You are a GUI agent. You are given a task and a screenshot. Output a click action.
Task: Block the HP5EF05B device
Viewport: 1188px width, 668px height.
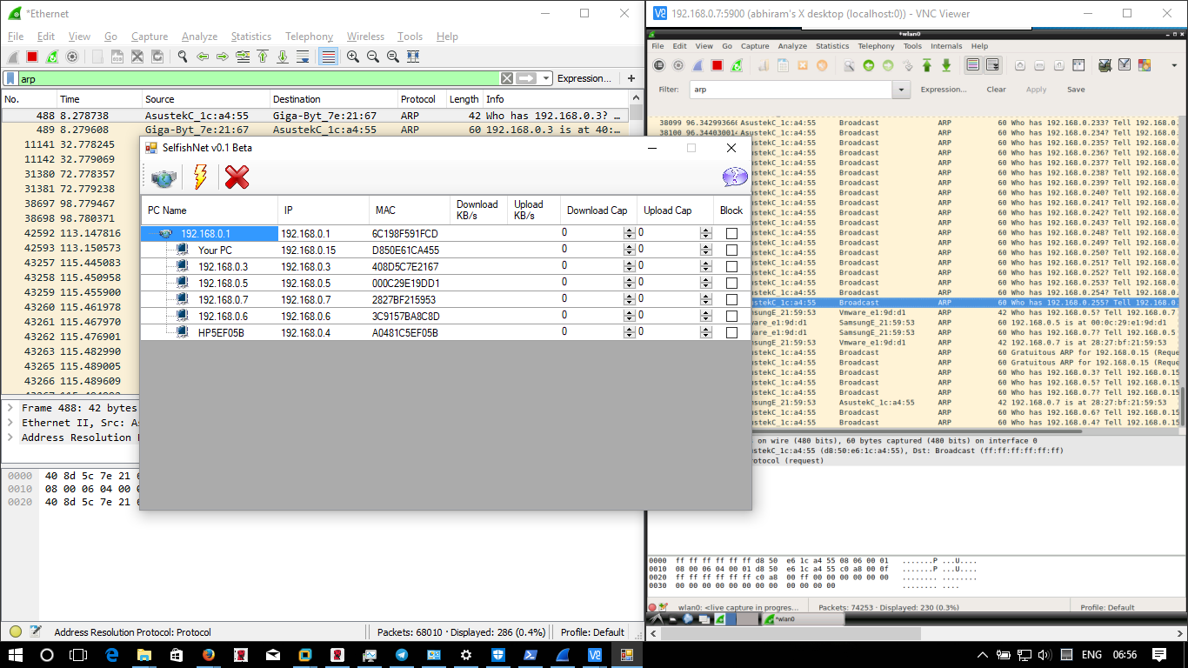tap(731, 333)
